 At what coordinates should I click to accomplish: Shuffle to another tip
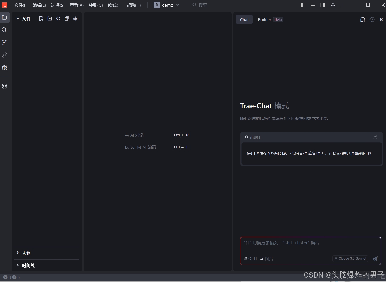pyautogui.click(x=375, y=137)
